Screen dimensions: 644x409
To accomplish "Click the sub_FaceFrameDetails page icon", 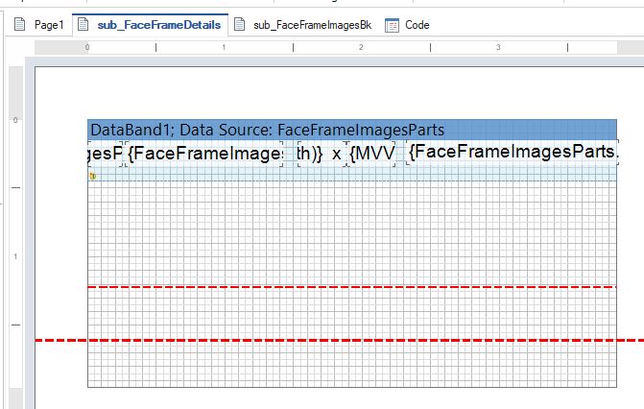I will (83, 24).
